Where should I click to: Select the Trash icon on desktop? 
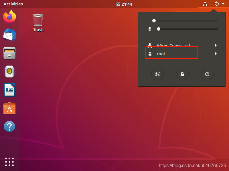coord(38,20)
